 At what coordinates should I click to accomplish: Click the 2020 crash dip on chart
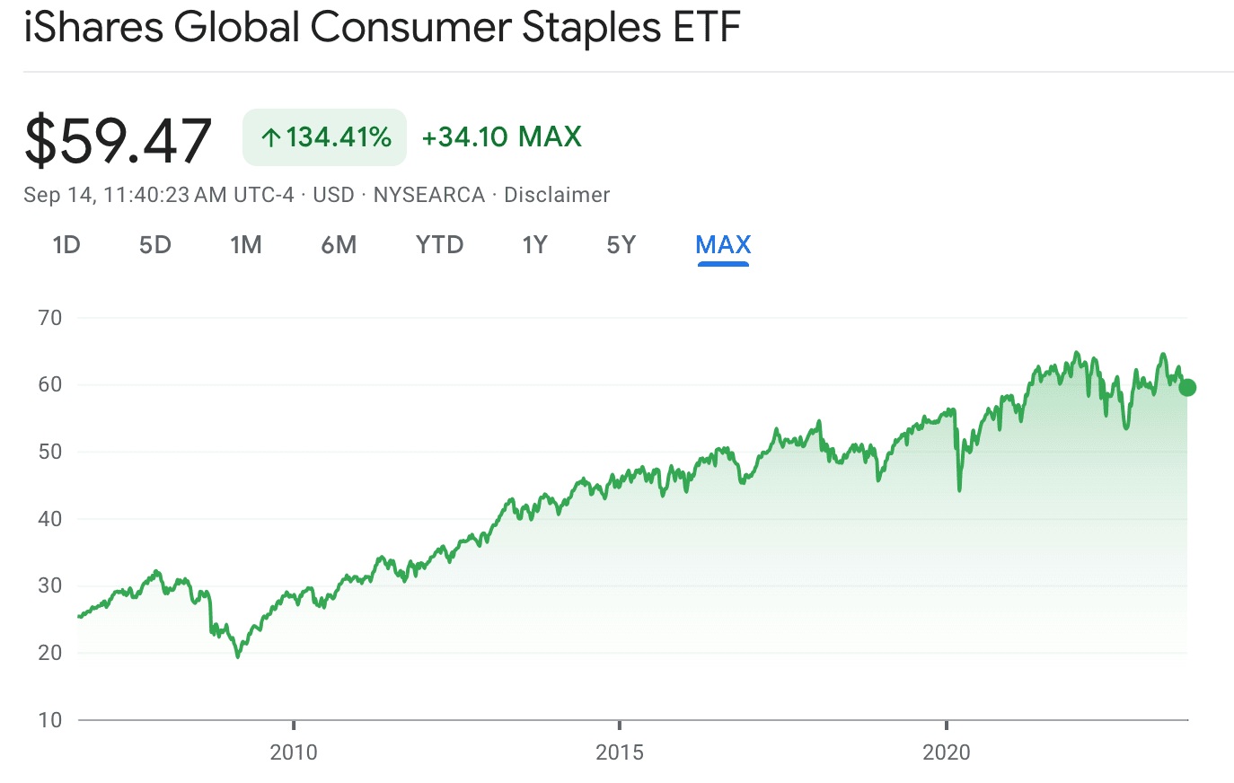[x=959, y=489]
